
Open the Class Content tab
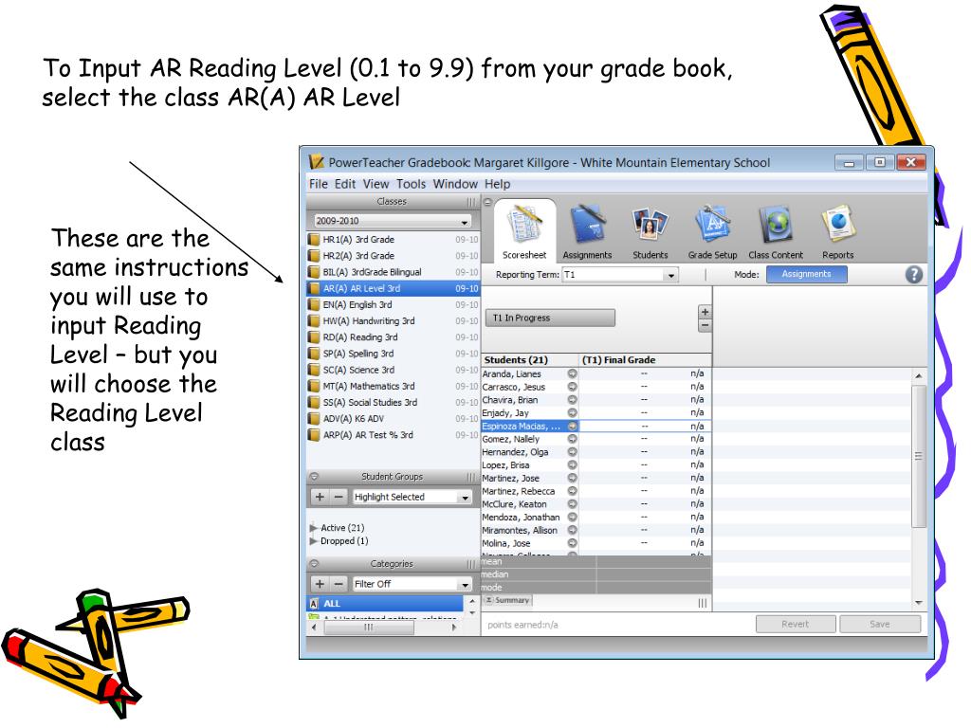click(776, 232)
